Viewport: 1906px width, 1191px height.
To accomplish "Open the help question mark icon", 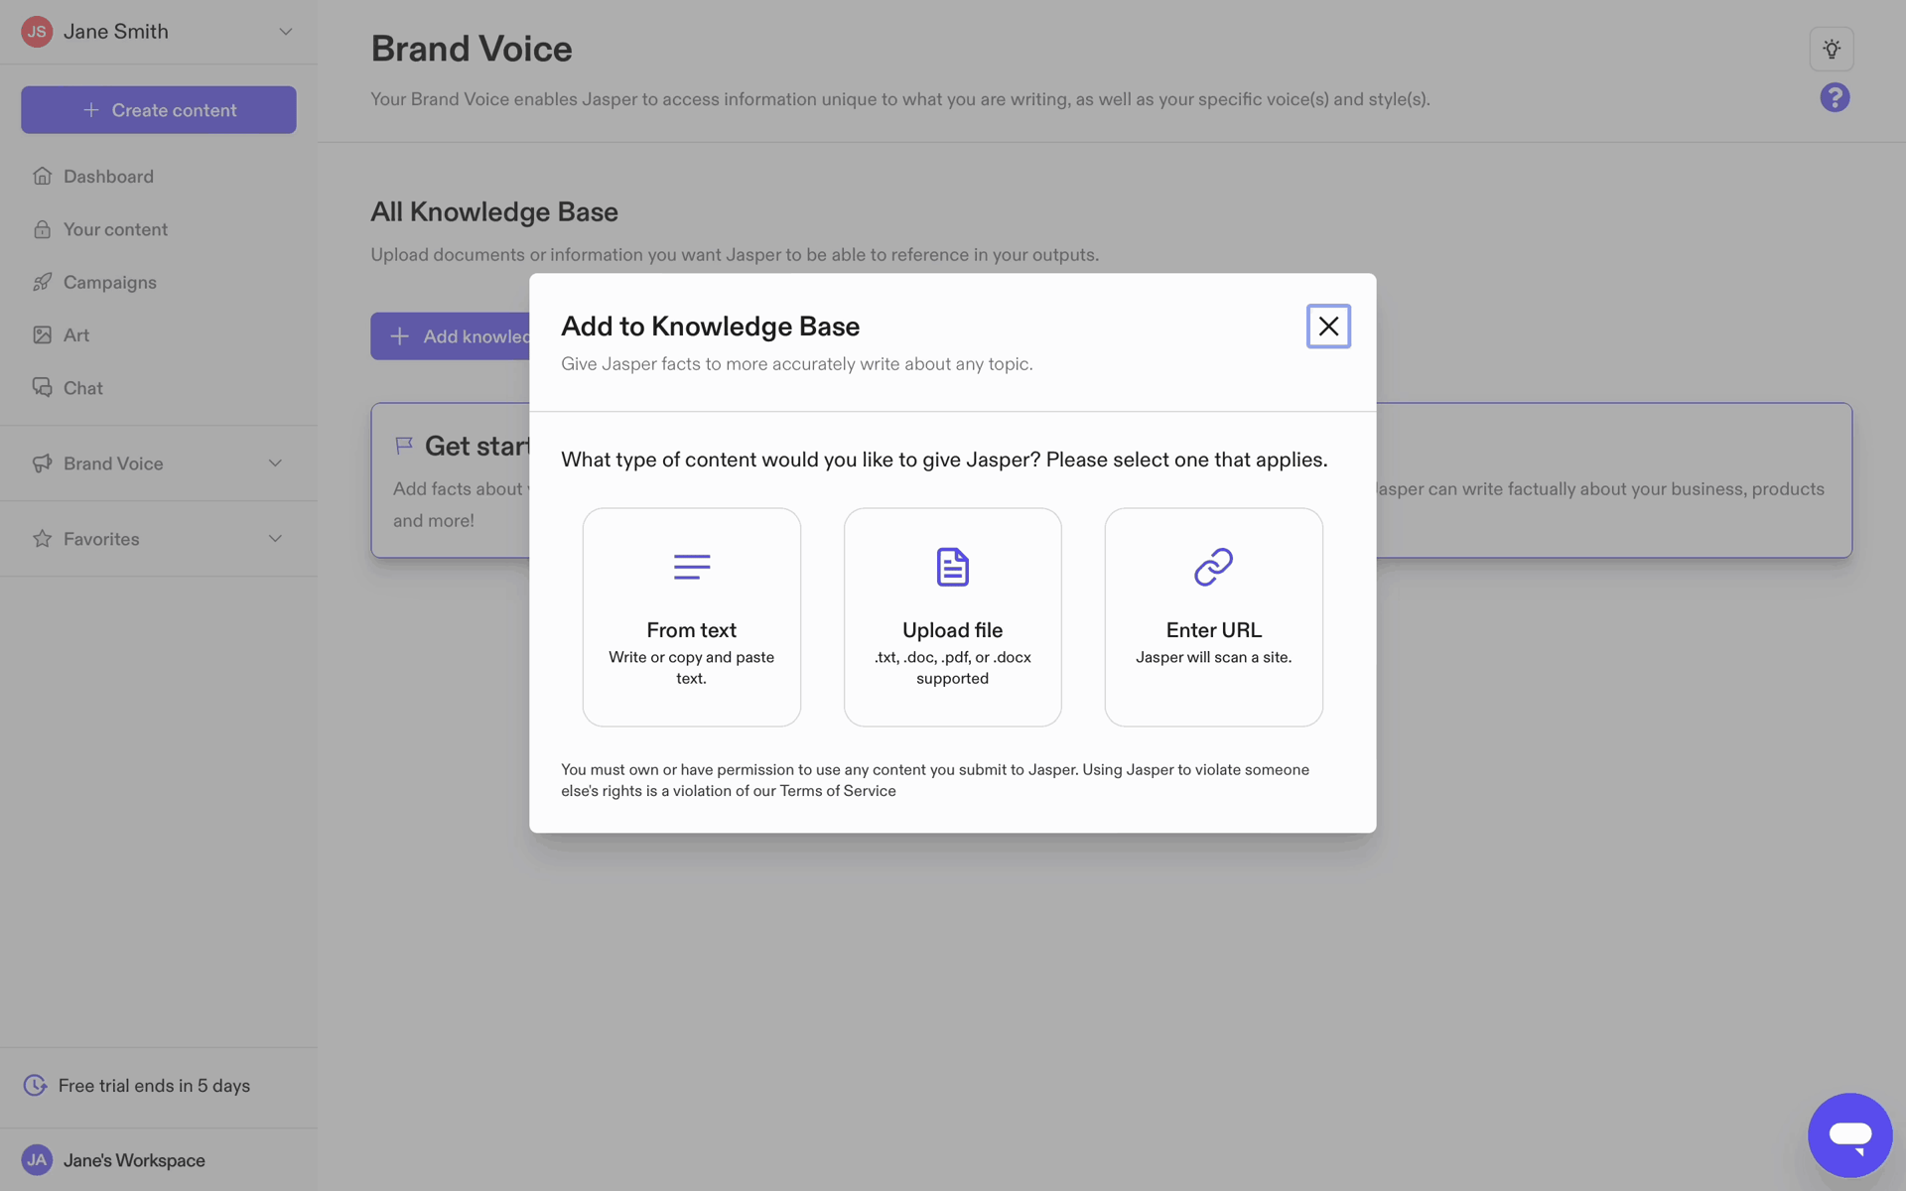I will point(1835,97).
